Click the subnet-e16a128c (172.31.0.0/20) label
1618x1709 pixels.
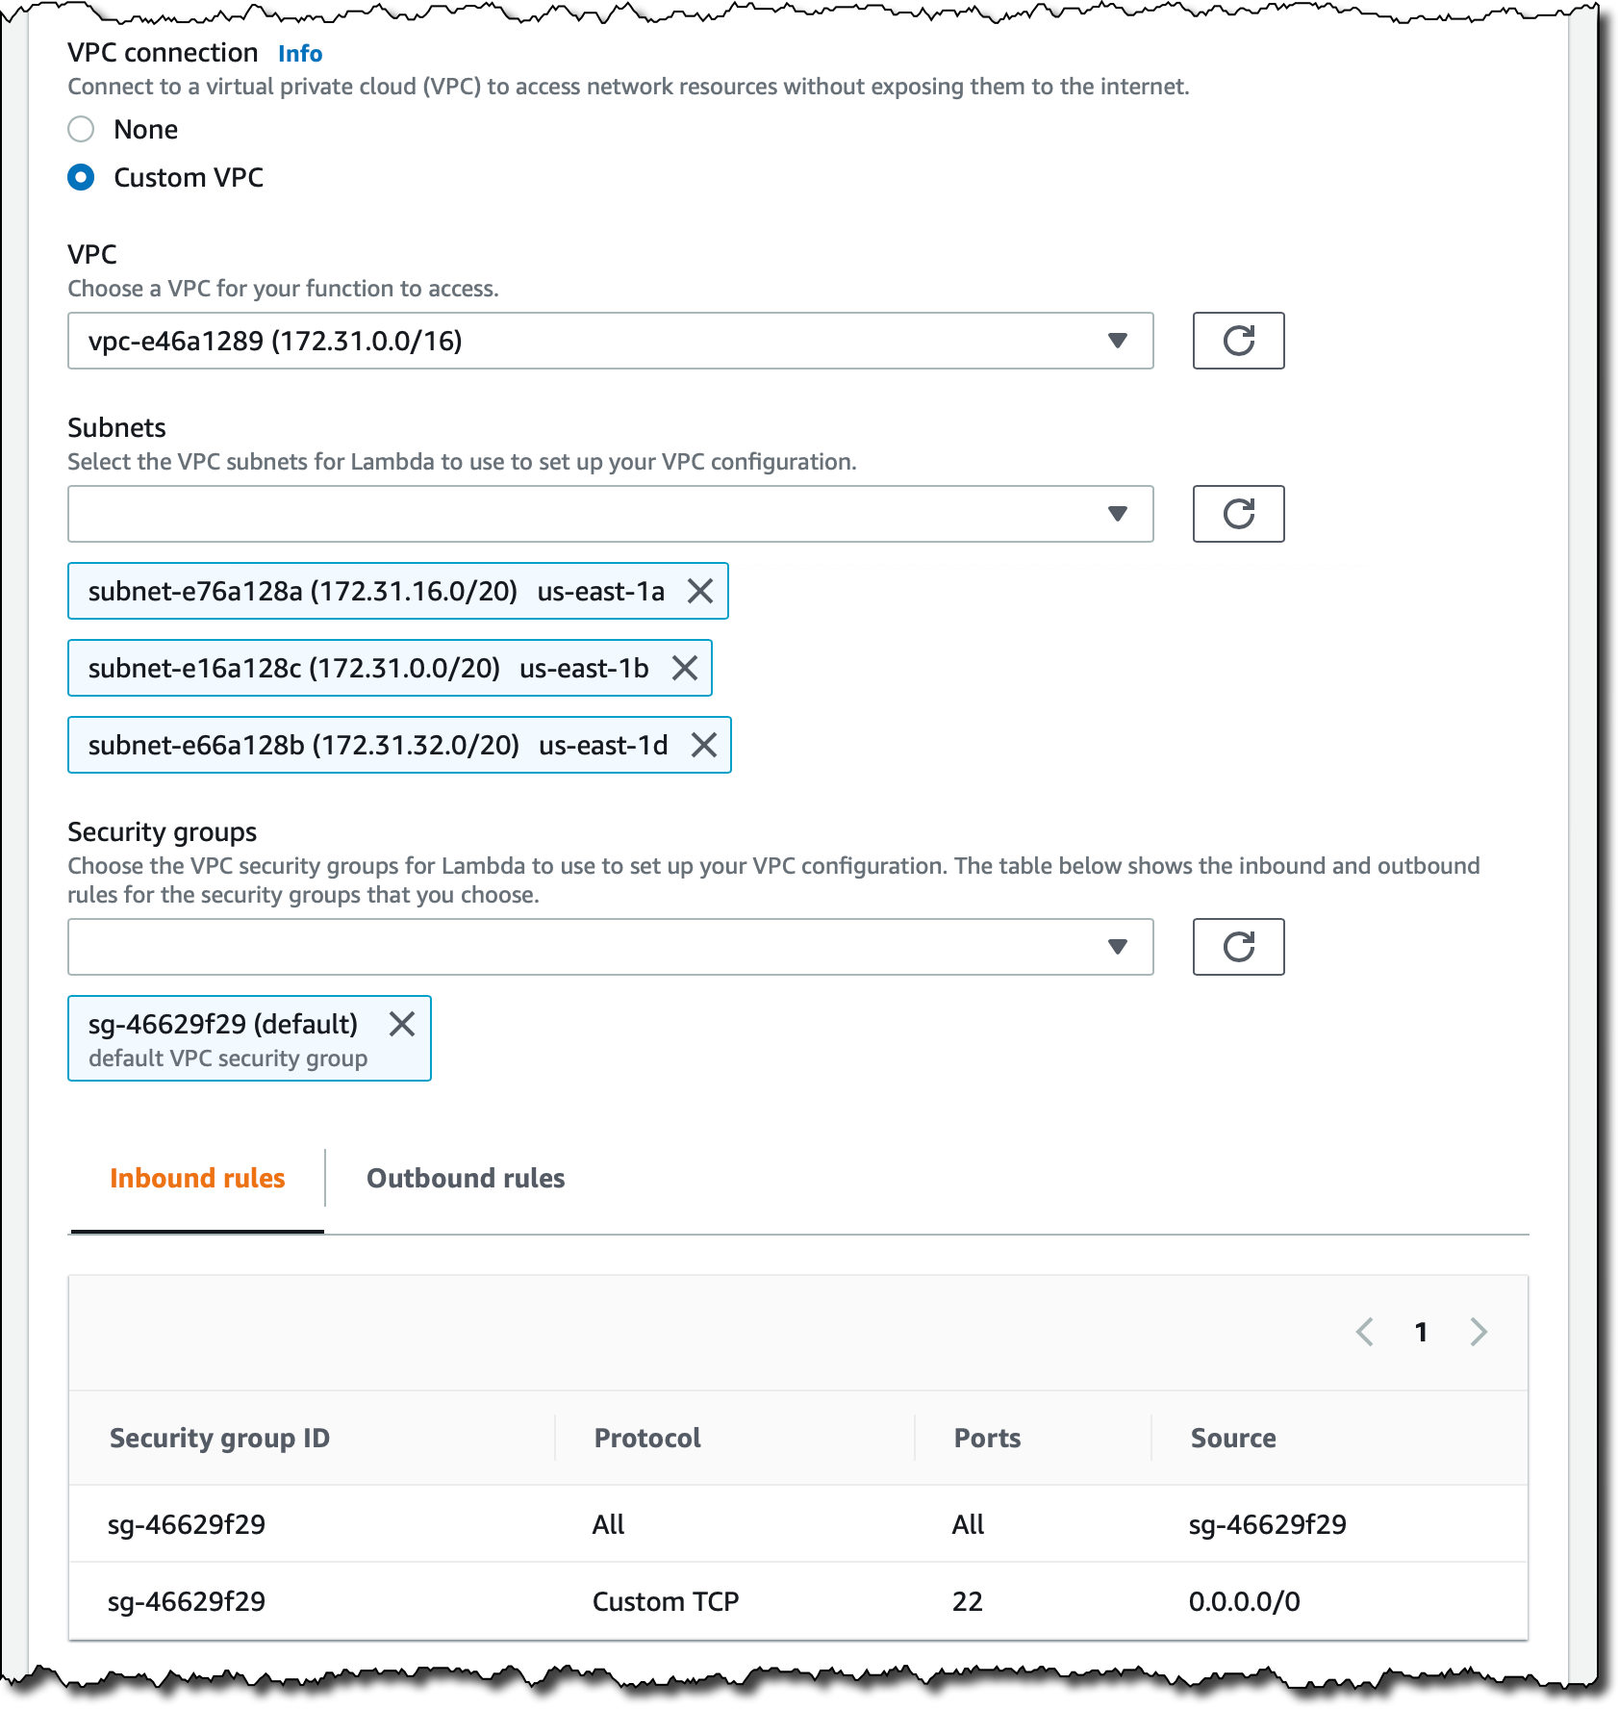coord(294,668)
